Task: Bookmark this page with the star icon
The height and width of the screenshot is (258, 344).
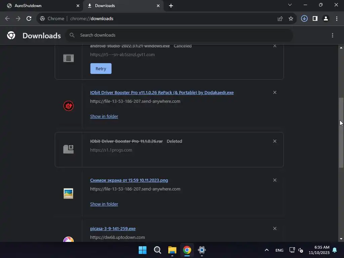Action: click(291, 19)
